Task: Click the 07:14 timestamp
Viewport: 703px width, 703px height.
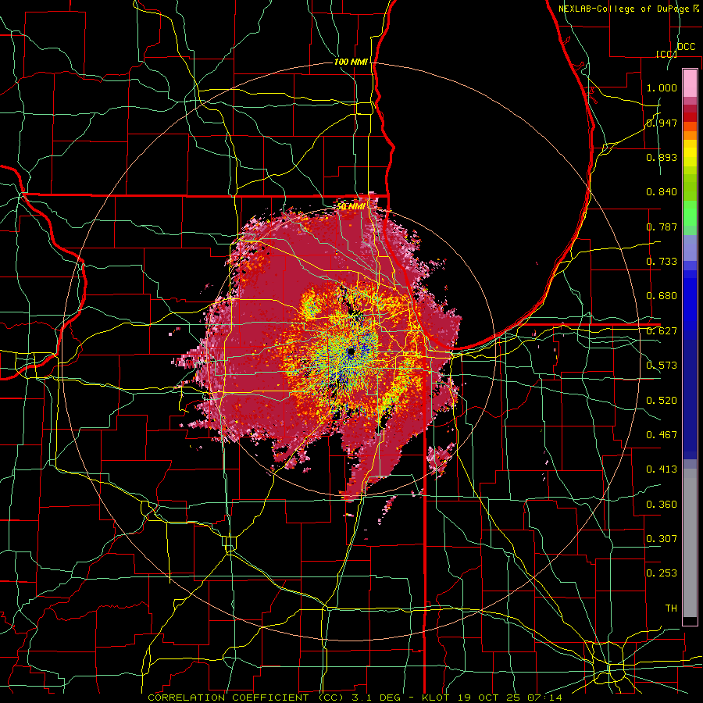Action: tap(544, 698)
